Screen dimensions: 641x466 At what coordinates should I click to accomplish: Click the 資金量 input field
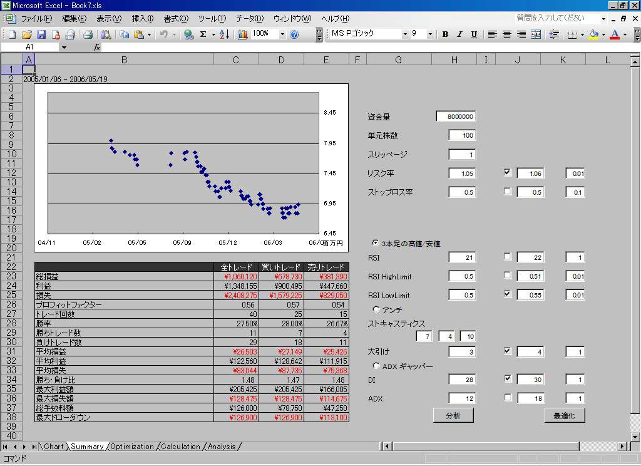[456, 116]
